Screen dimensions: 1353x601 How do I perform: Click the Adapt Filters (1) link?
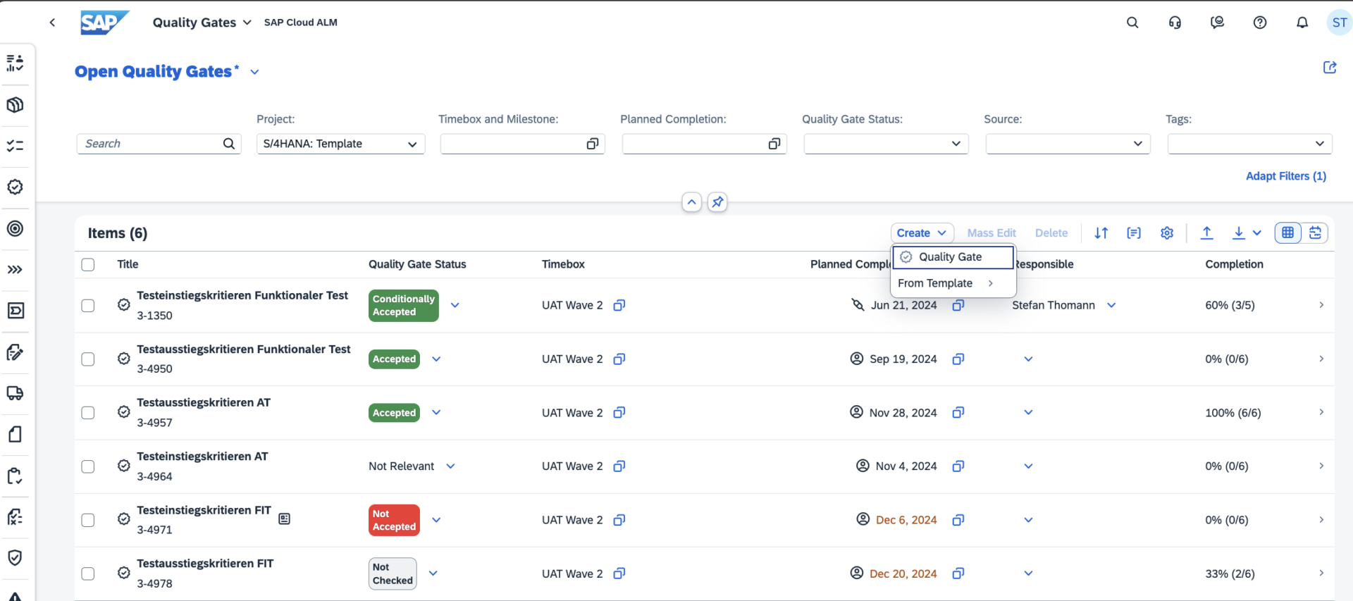[1285, 176]
